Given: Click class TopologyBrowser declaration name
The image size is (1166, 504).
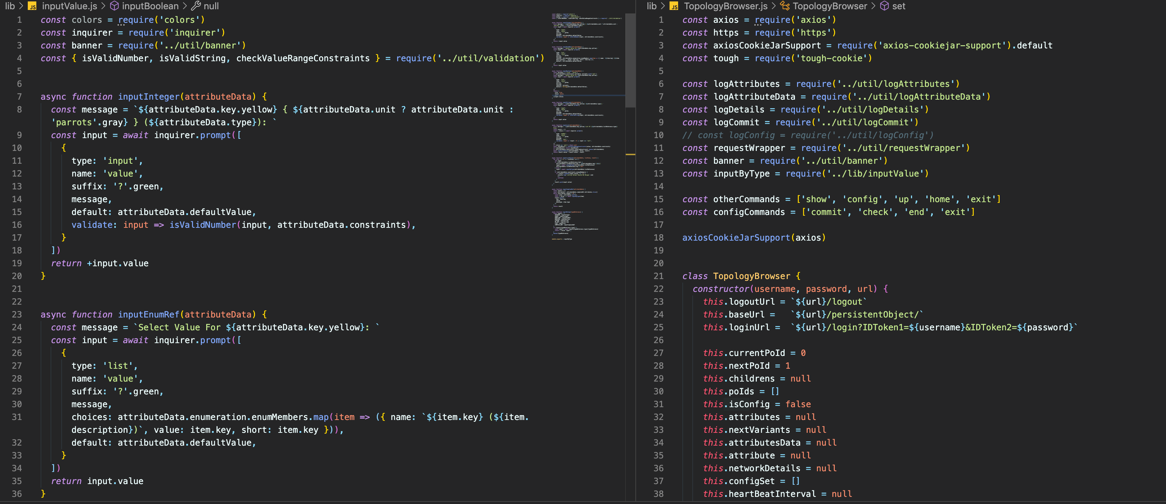Looking at the screenshot, I should tap(751, 276).
